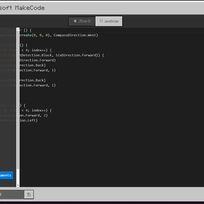Click the Direction.Forward) code line
204x204 pixels.
38,60
